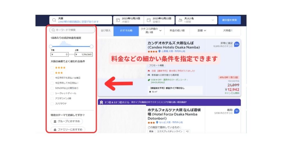This screenshot has height=148, width=282.
Task: Click the green coupon tag icon
Action: pyautogui.click(x=149, y=80)
